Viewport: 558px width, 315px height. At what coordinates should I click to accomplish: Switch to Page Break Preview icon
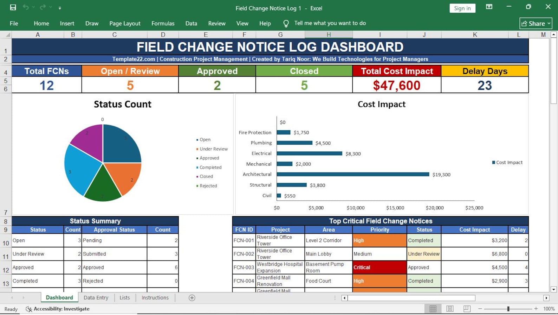pyautogui.click(x=467, y=309)
